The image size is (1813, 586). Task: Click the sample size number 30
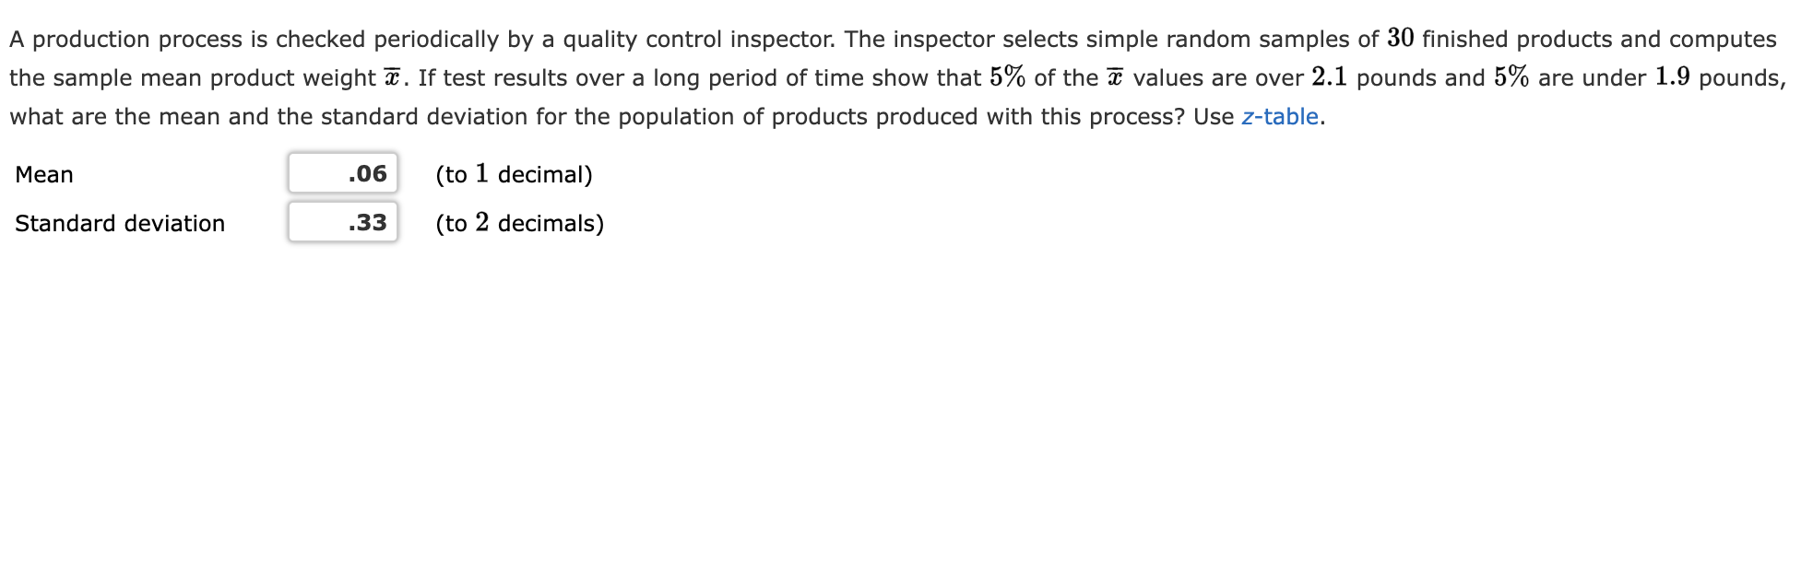[1400, 39]
